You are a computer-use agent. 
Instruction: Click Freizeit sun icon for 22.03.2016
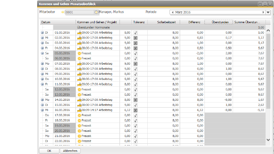(79, 141)
